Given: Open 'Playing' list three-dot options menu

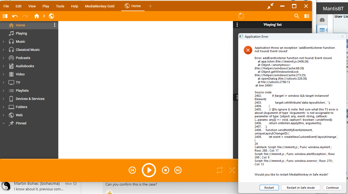Looking at the screenshot, I should (x=237, y=25).
